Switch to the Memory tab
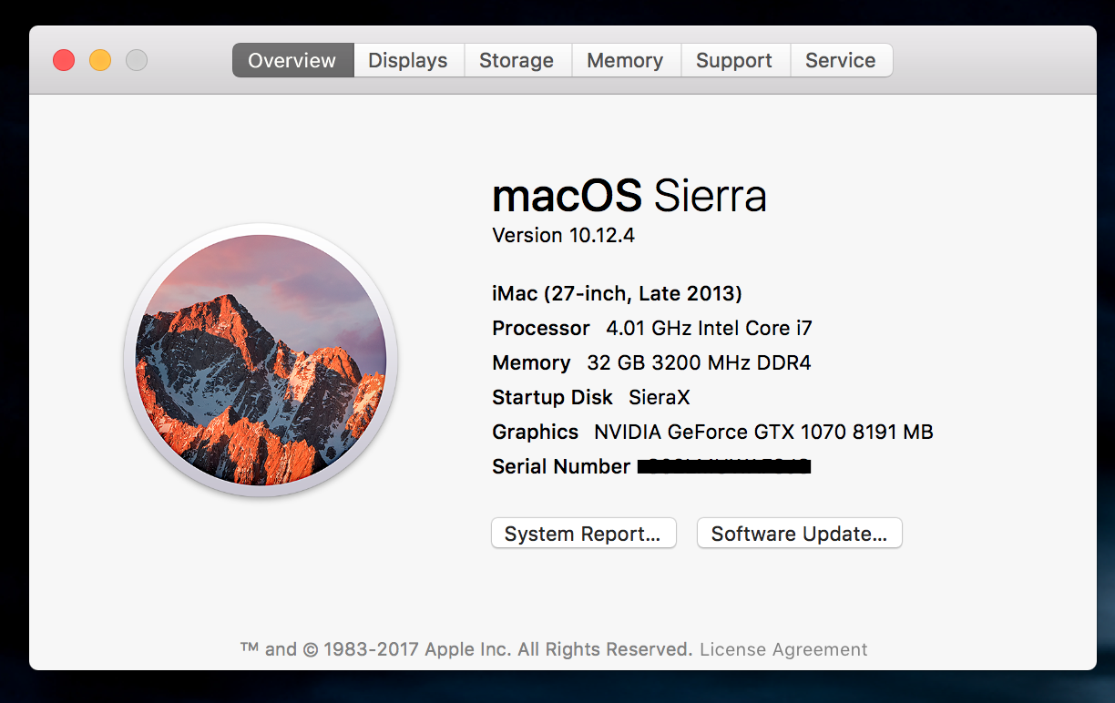 tap(625, 60)
